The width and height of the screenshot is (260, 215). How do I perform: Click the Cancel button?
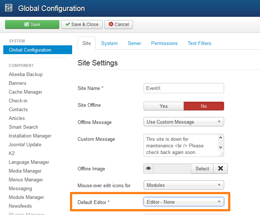coord(119,24)
